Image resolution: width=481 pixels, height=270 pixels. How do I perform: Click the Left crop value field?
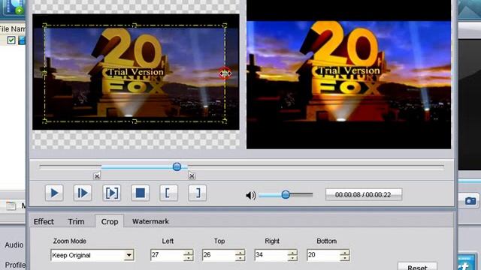[x=167, y=255]
